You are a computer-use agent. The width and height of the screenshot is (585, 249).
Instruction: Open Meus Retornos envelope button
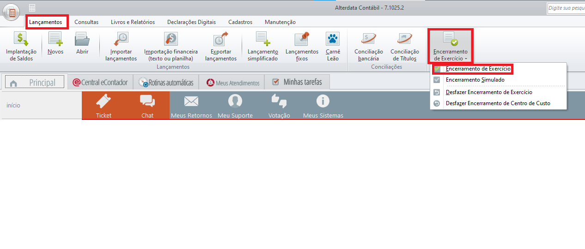(191, 105)
